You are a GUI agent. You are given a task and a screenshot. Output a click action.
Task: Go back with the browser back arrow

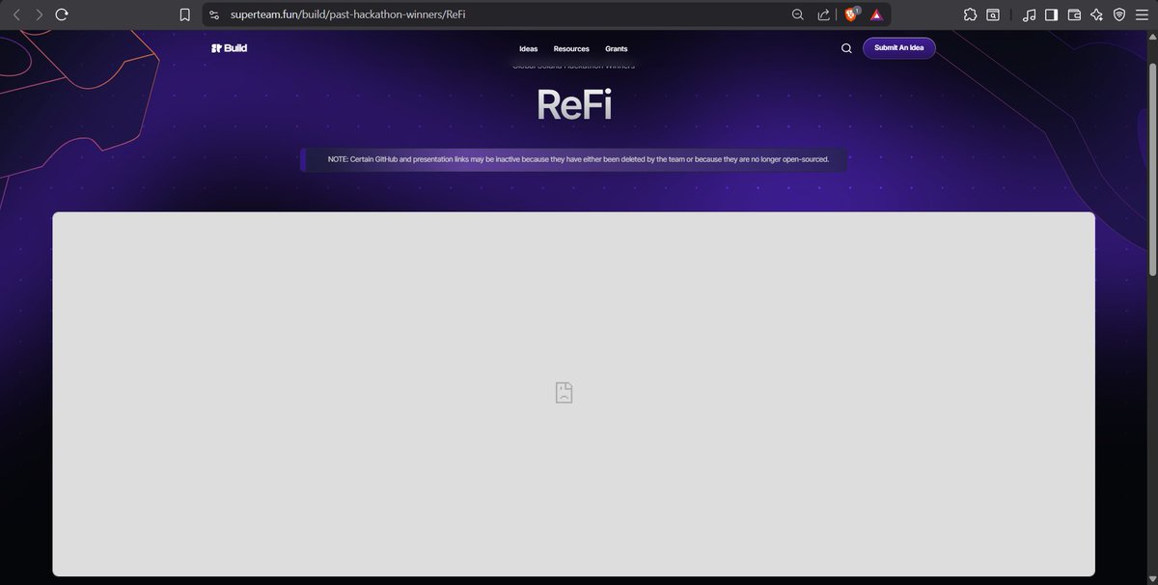(15, 14)
